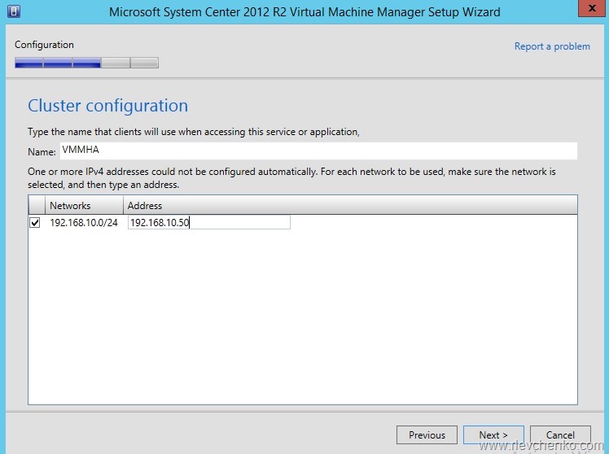Image resolution: width=609 pixels, height=454 pixels.
Task: Proceed with the Next button
Action: (x=493, y=434)
